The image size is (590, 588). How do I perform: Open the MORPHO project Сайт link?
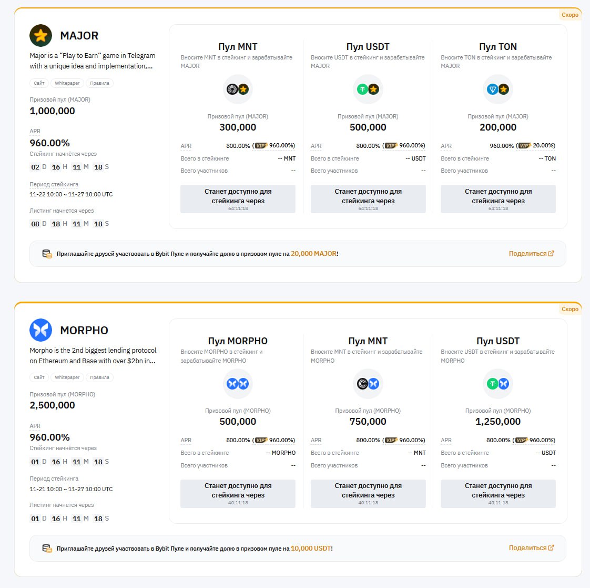39,377
